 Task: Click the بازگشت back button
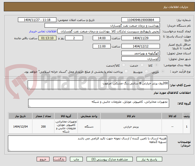point(59,159)
